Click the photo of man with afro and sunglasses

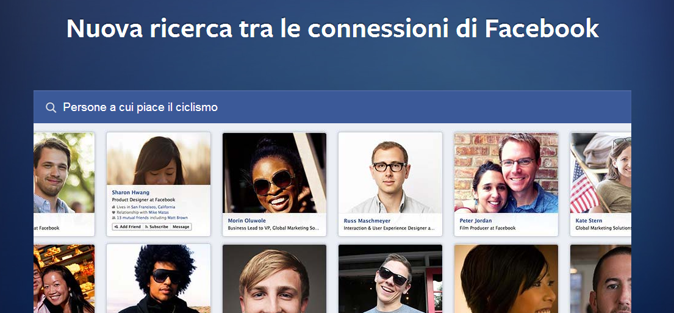(159, 279)
